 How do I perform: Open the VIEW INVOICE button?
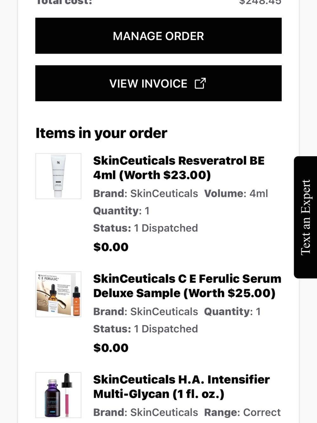tap(158, 83)
